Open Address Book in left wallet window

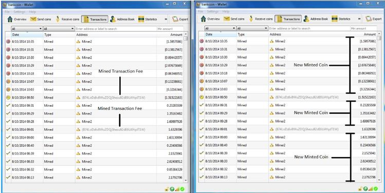pos(122,19)
